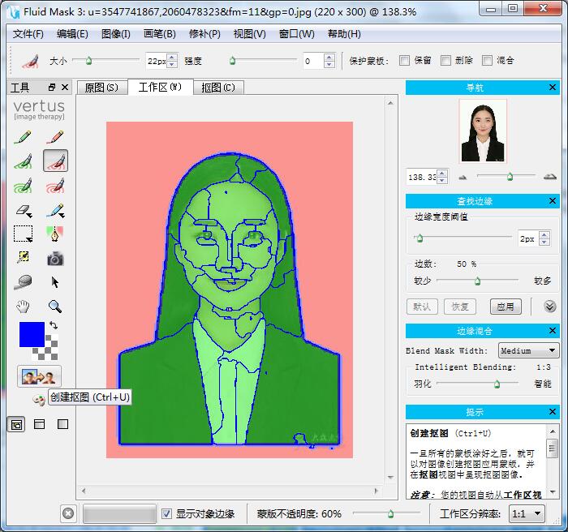Enable the 混合 mask protection checkbox
The height and width of the screenshot is (532, 568).
pyautogui.click(x=487, y=61)
